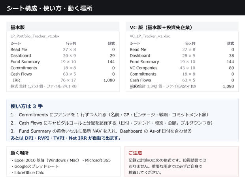Image resolution: width=245 pixels, height=184 pixels.
Task: Select step 3 about Fund Summary NAV
Action: [x=101, y=131]
